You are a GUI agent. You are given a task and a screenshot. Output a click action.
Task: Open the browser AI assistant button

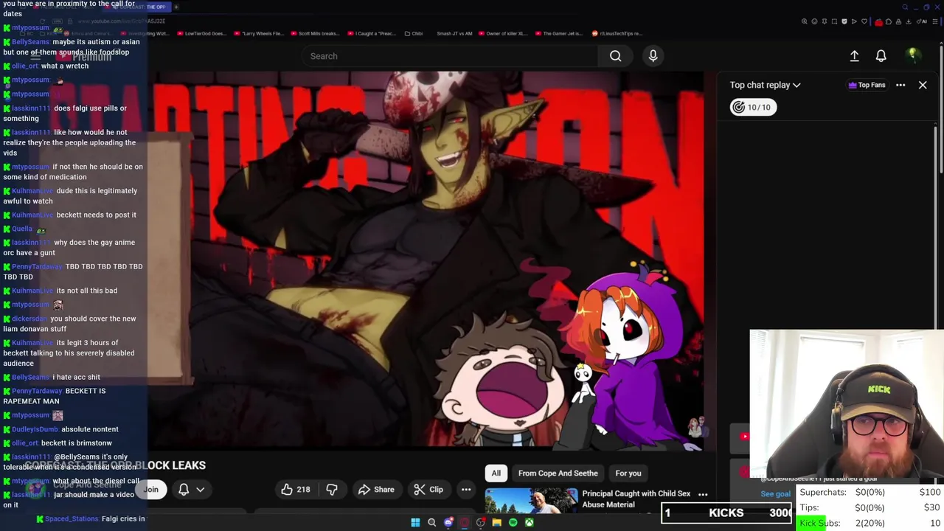click(922, 21)
